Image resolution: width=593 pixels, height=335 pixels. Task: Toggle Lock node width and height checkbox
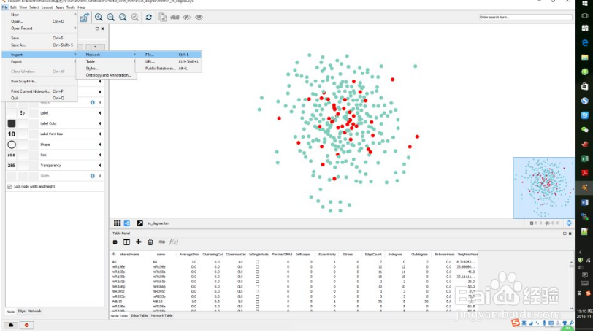[9, 186]
